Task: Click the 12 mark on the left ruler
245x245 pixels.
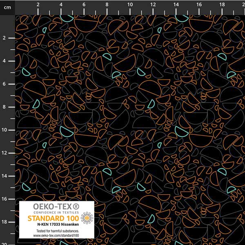Action: click(4, 153)
